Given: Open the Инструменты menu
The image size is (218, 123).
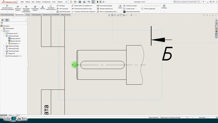Looking at the screenshot, I should (46, 2).
